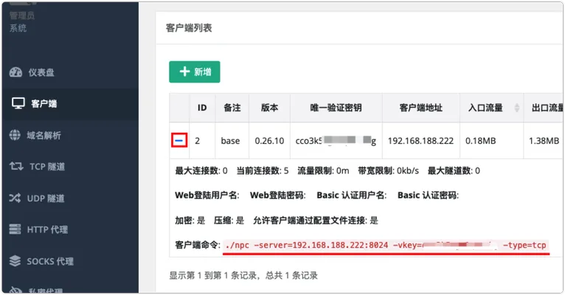
Task: Click the green 新增 button
Action: 195,72
